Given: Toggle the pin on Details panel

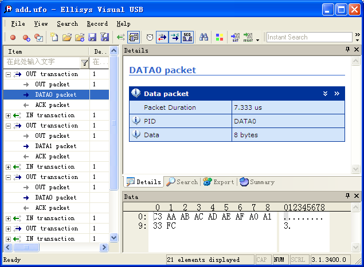Looking at the screenshot, I should pyautogui.click(x=347, y=50).
